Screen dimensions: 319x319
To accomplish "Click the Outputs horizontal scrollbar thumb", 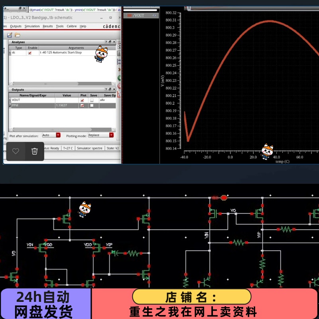I will [x=52, y=130].
